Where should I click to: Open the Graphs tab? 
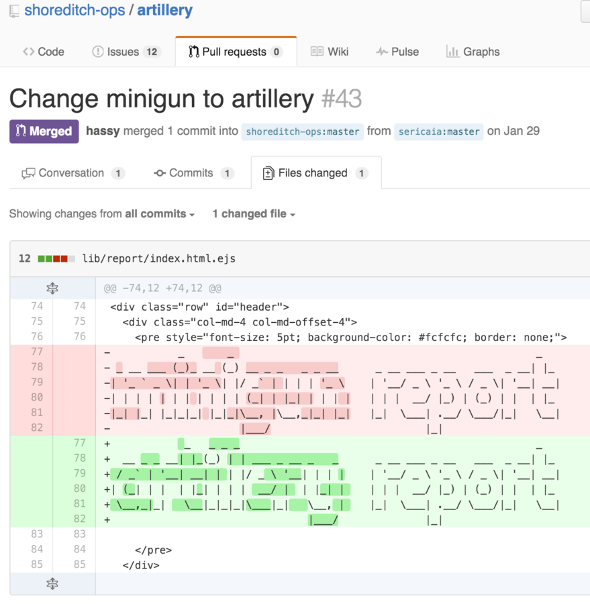coord(473,52)
